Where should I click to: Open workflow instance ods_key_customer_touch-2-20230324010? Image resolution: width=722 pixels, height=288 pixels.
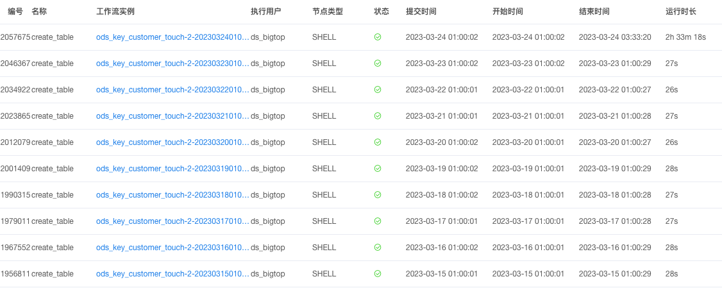tap(172, 37)
